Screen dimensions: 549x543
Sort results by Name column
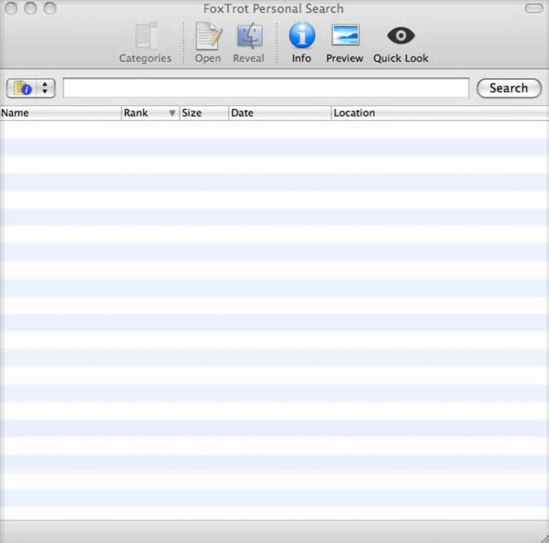click(x=61, y=113)
